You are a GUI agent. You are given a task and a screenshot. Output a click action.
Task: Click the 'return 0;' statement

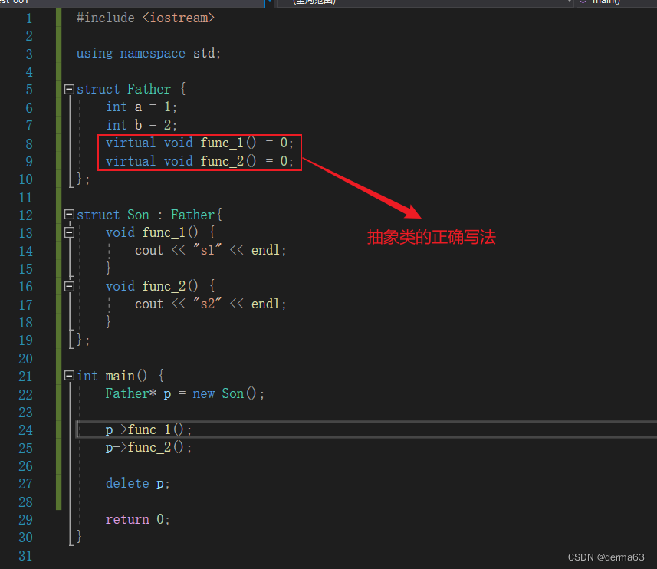click(137, 520)
